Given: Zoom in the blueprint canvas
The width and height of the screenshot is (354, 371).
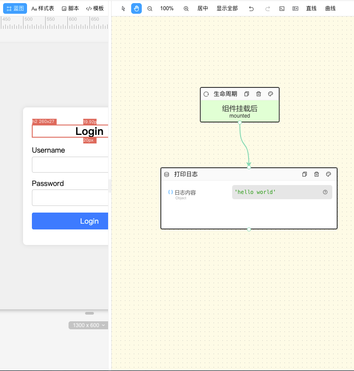Looking at the screenshot, I should 186,8.
